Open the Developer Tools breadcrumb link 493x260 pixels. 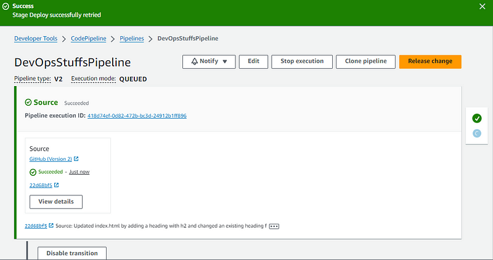coord(36,38)
